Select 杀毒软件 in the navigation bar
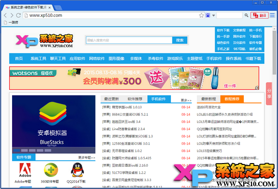Viewport: 278px width, 189px height. click(156, 58)
